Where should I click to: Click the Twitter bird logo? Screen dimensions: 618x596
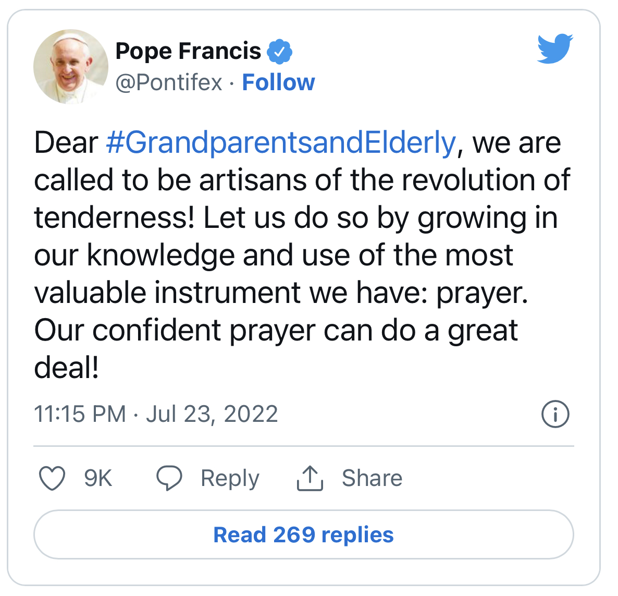tap(555, 48)
